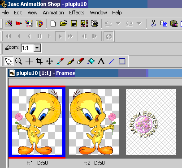
Task: Open the Effects menu
Action: click(x=77, y=13)
